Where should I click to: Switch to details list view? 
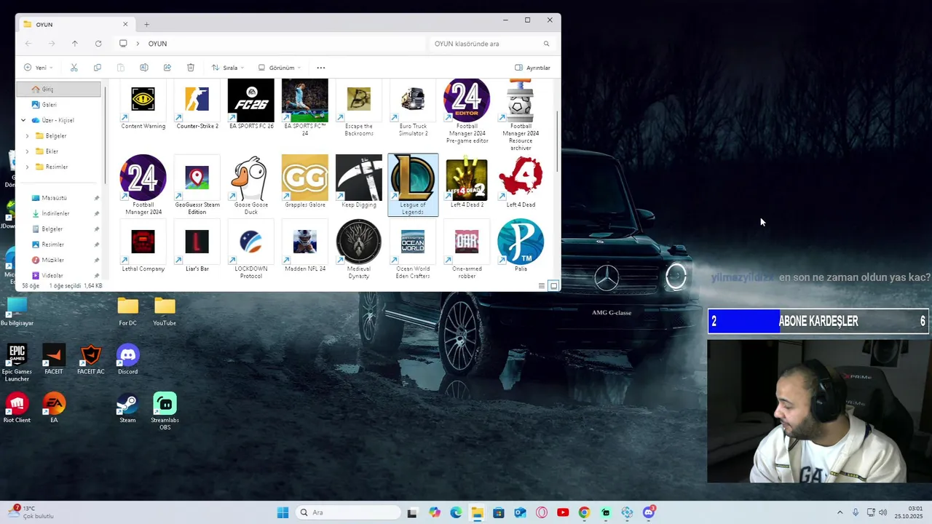542,286
